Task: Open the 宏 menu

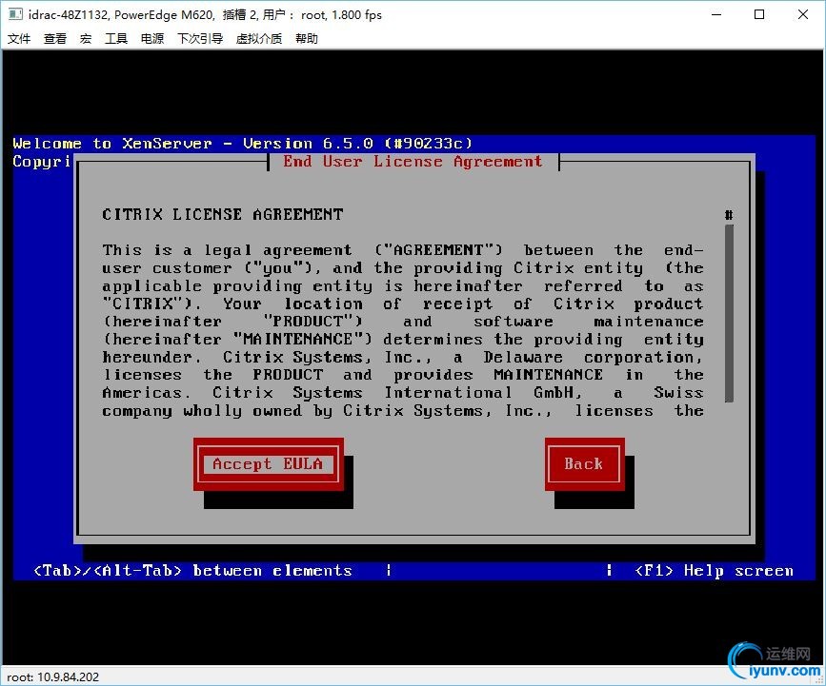Action: 86,38
